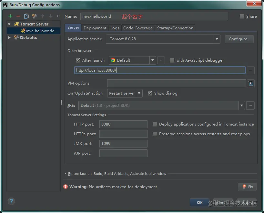This screenshot has height=213, width=264.
Task: Open the Default browser dropdown
Action: [x=132, y=60]
